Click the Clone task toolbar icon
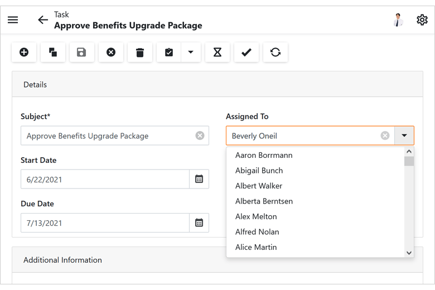Screen dimensions: 435x290 (x=53, y=52)
